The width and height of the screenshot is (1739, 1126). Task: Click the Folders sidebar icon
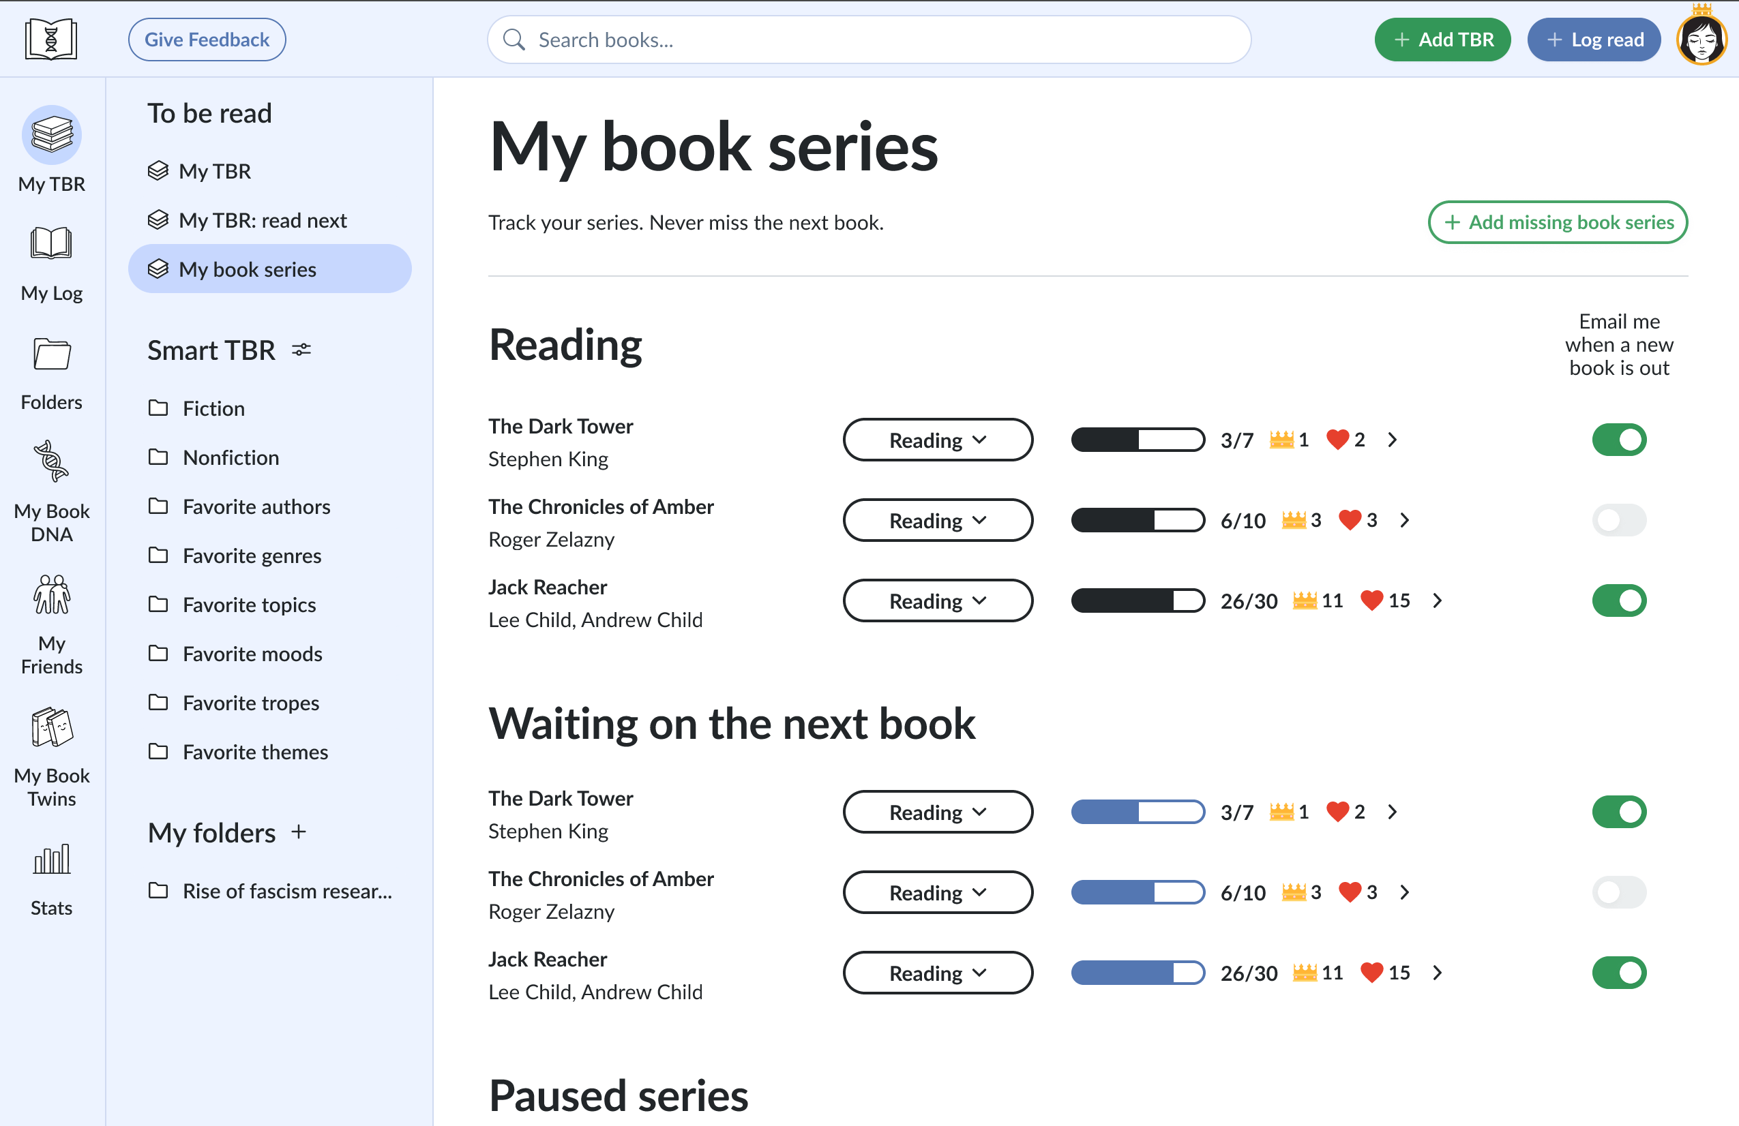[x=51, y=355]
